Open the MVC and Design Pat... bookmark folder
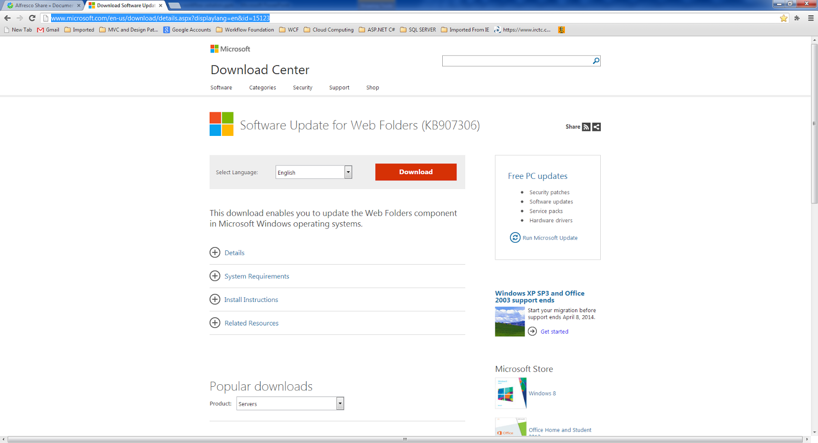Viewport: 818px width, 443px height. point(129,30)
